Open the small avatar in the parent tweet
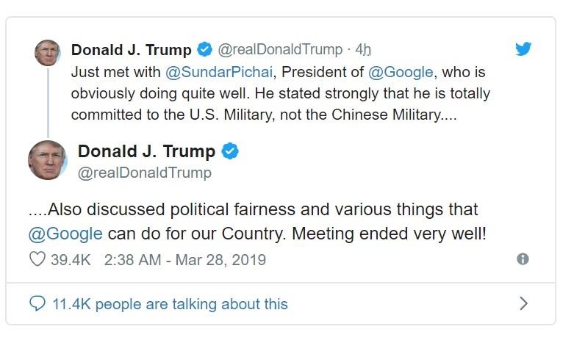585x343 pixels. coord(48,53)
